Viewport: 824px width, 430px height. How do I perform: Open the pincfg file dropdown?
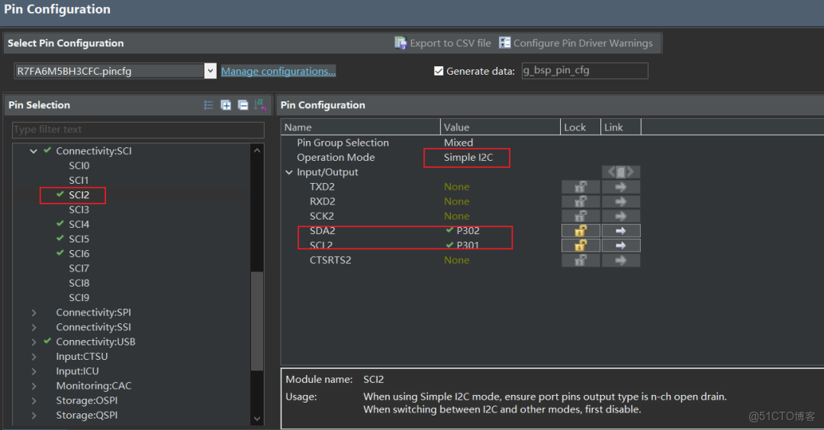click(211, 71)
